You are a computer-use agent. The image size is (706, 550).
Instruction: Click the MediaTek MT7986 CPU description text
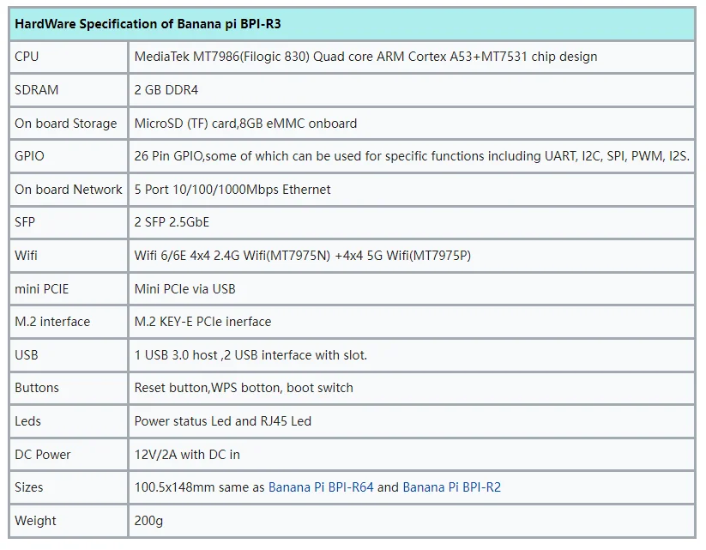[x=365, y=57]
